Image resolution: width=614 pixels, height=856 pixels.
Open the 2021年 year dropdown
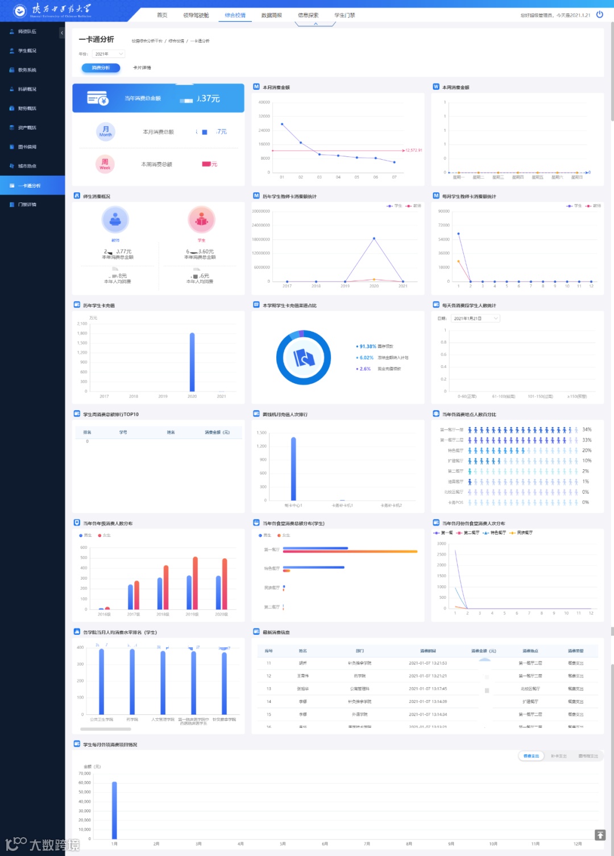(109, 54)
